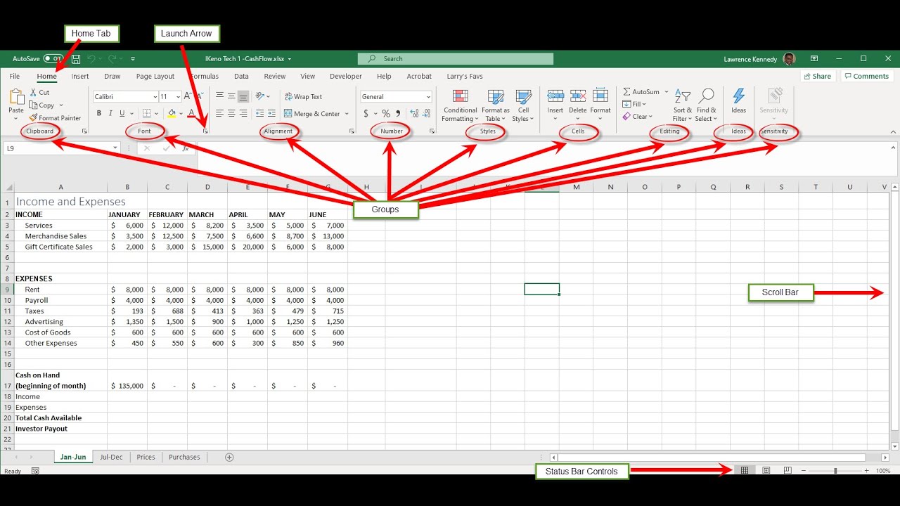900x506 pixels.
Task: Click the Comments button
Action: tap(866, 77)
